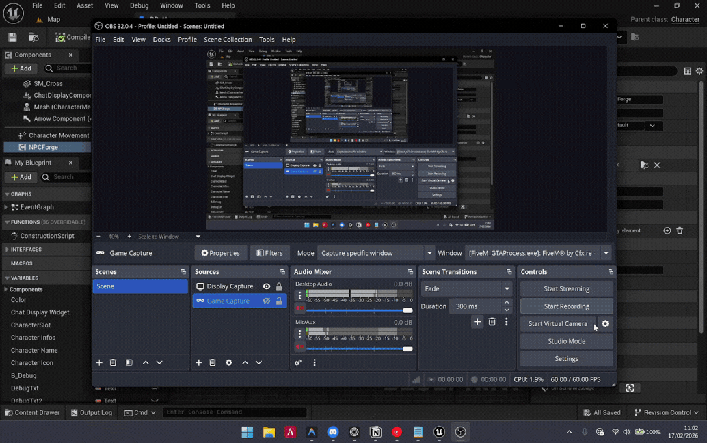Open virtual camera configuration gear
The image size is (707, 443).
[605, 324]
